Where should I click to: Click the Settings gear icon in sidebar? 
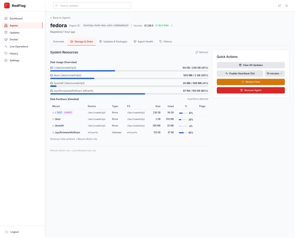[x=6, y=60]
